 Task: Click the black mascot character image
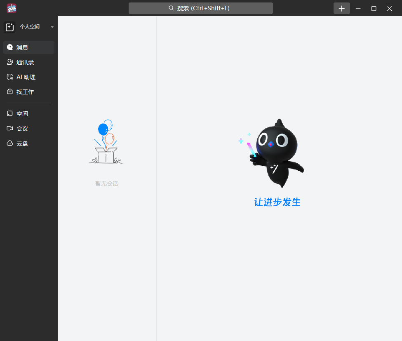pyautogui.click(x=272, y=153)
